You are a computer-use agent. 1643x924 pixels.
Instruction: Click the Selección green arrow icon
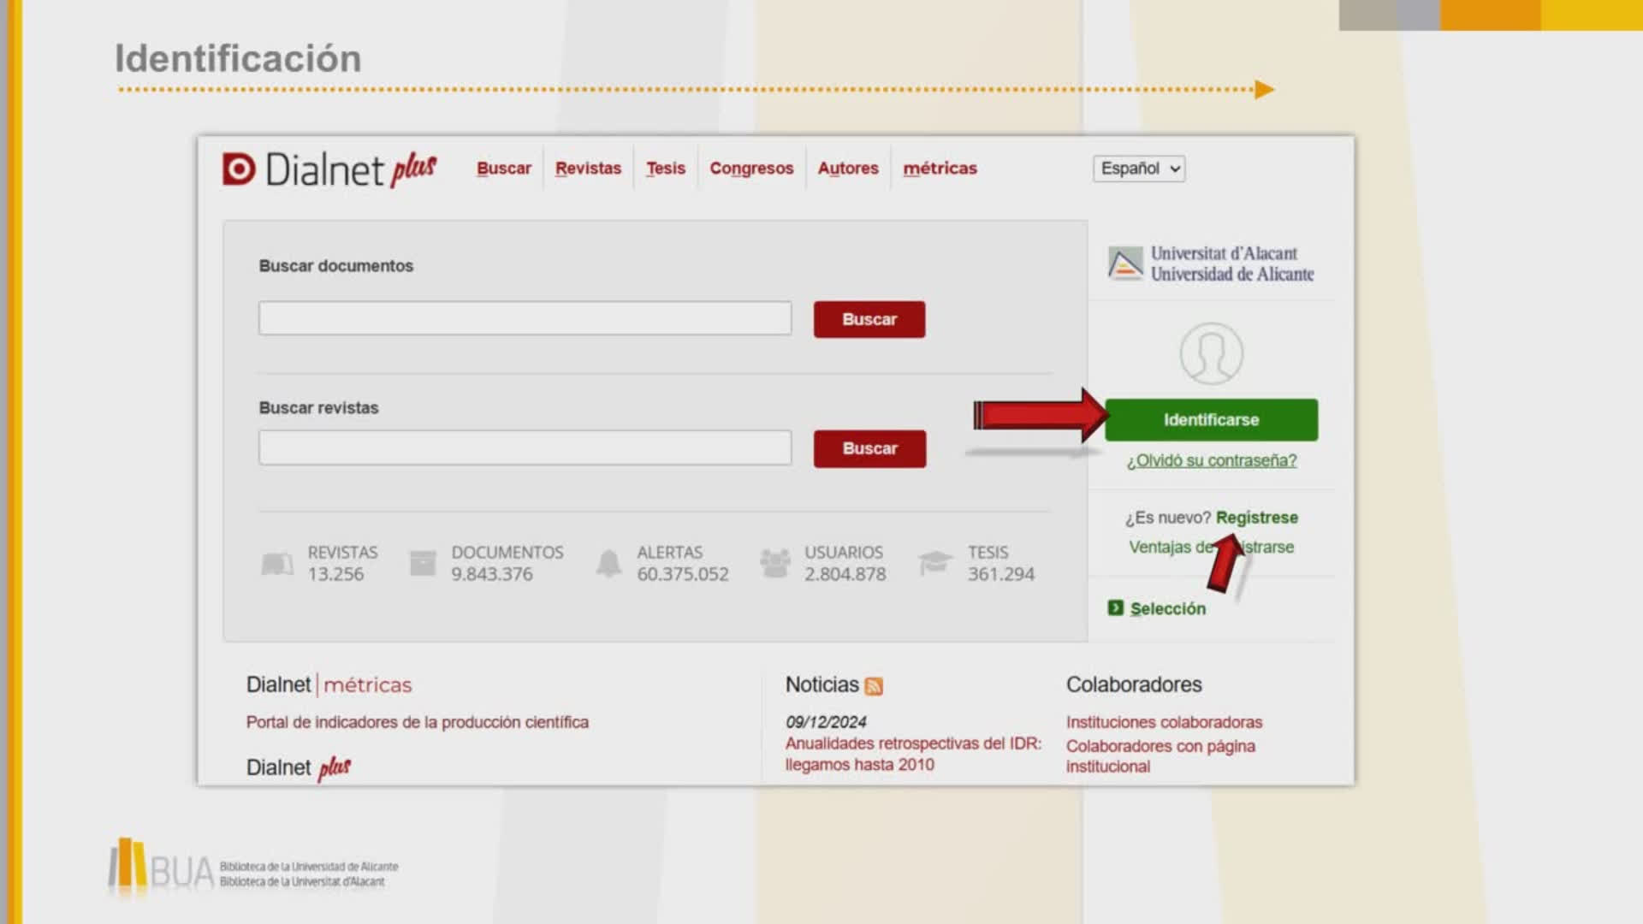click(1115, 607)
